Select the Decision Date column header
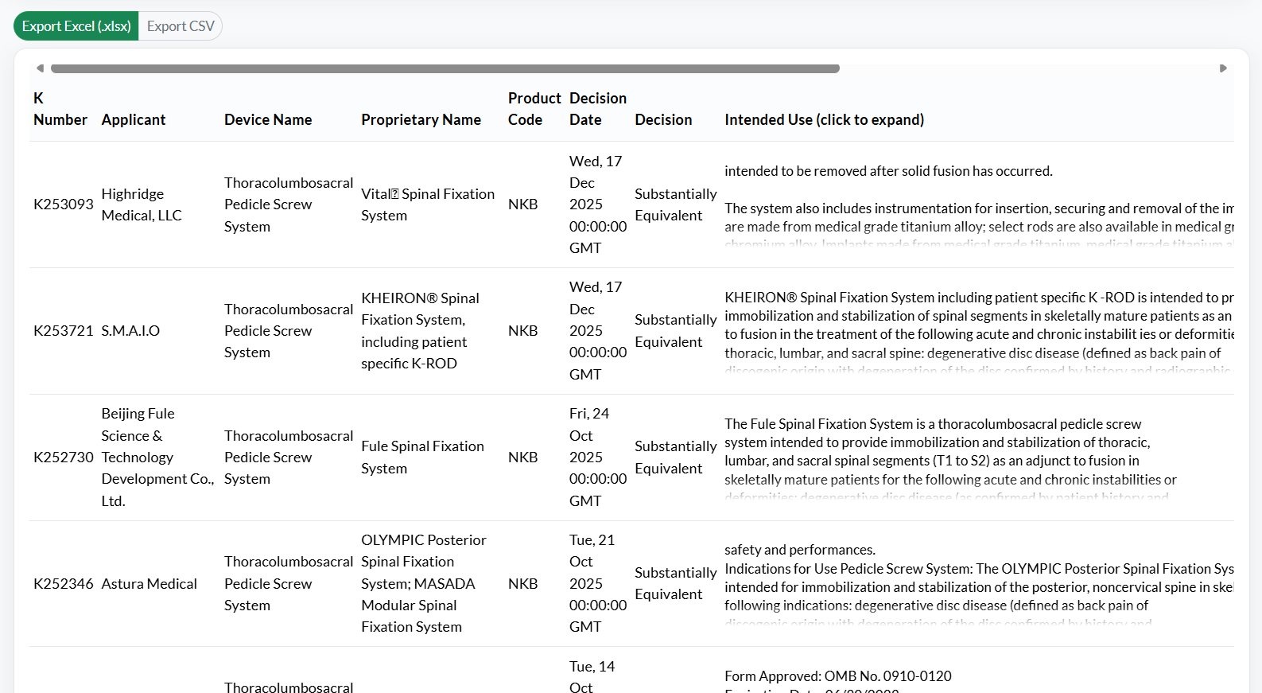 pos(598,109)
